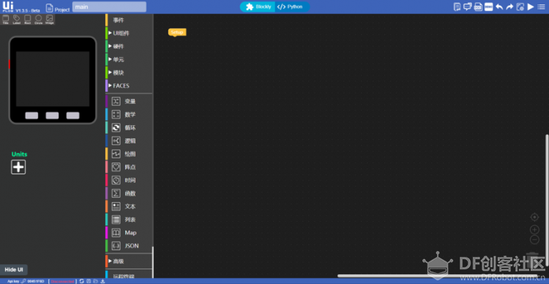Open the 绘图 block category
This screenshot has width=549, height=284.
[129, 154]
